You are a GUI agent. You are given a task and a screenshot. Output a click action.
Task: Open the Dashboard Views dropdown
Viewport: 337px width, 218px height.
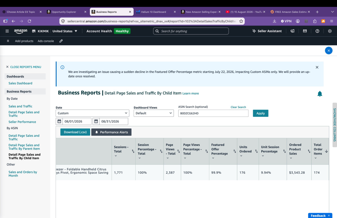pyautogui.click(x=154, y=113)
